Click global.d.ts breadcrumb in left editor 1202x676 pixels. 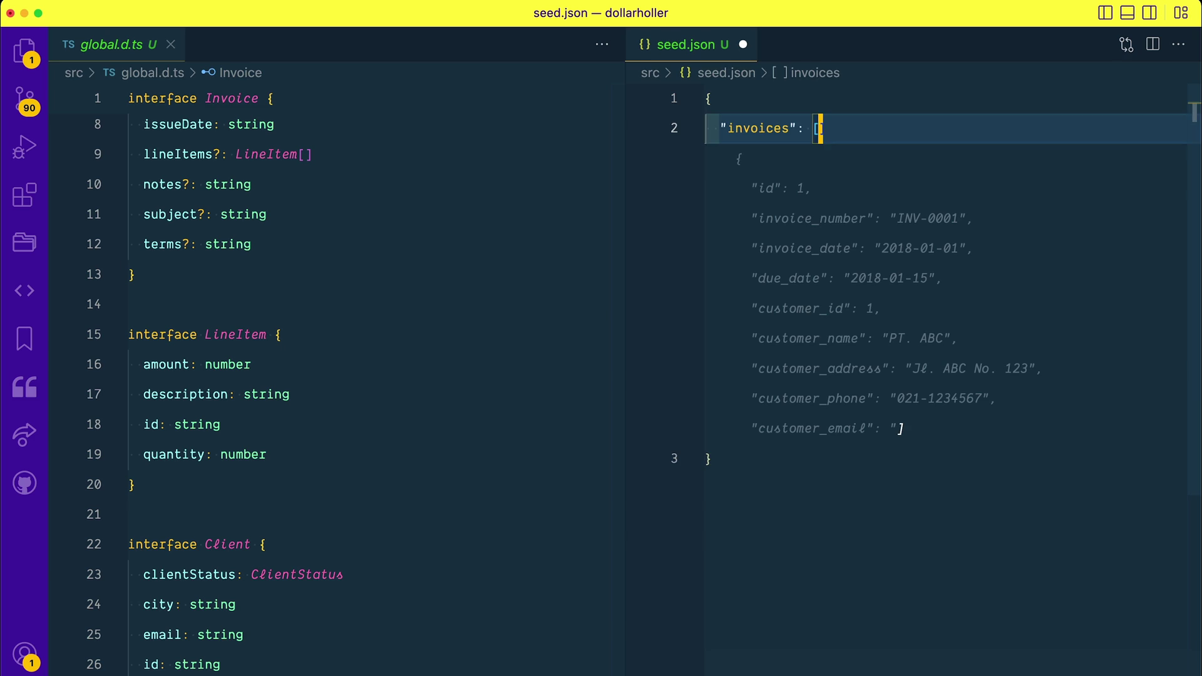152,73
